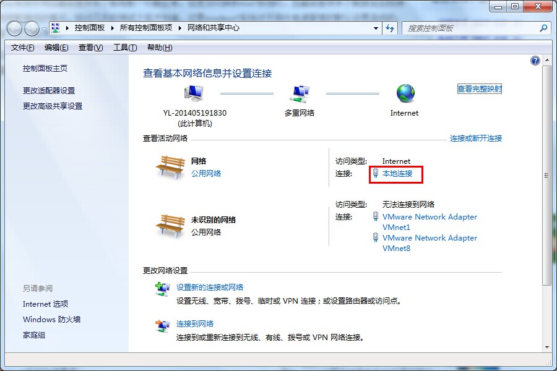The image size is (557, 371).
Task: Open the VMware Network Adapter VMnet8 link
Action: pyautogui.click(x=430, y=243)
